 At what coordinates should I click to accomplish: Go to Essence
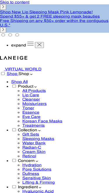(x=31, y=112)
